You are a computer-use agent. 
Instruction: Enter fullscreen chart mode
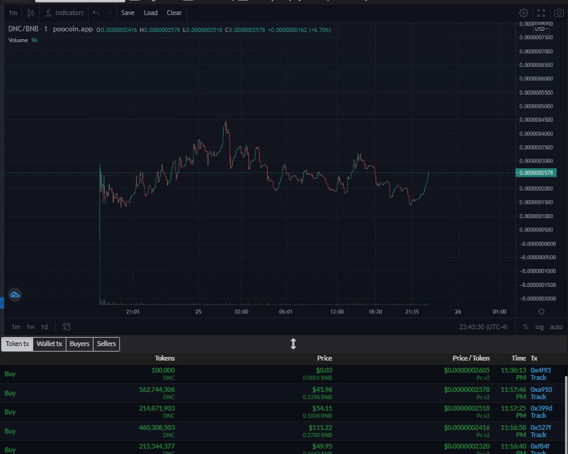click(541, 13)
